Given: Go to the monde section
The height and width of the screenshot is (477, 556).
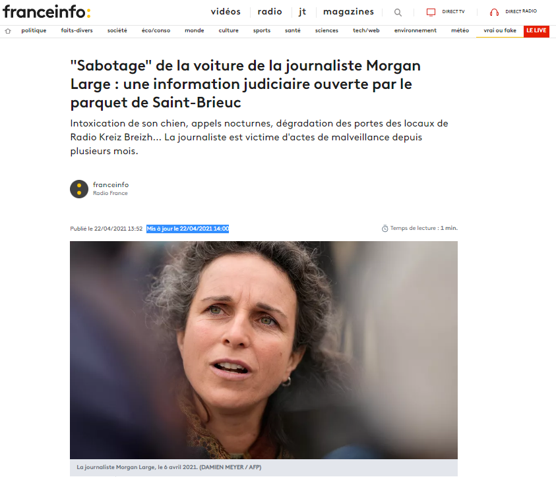Looking at the screenshot, I should click(x=195, y=30).
